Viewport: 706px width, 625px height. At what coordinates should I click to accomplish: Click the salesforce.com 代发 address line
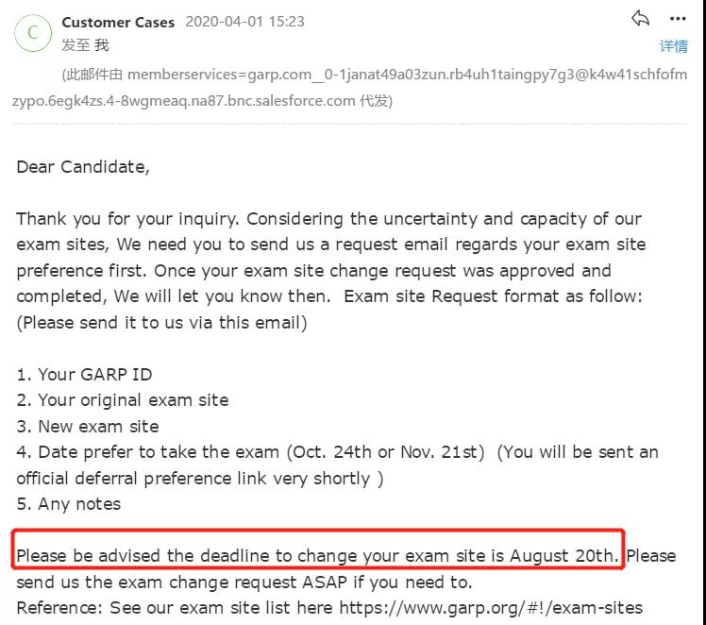tap(202, 100)
